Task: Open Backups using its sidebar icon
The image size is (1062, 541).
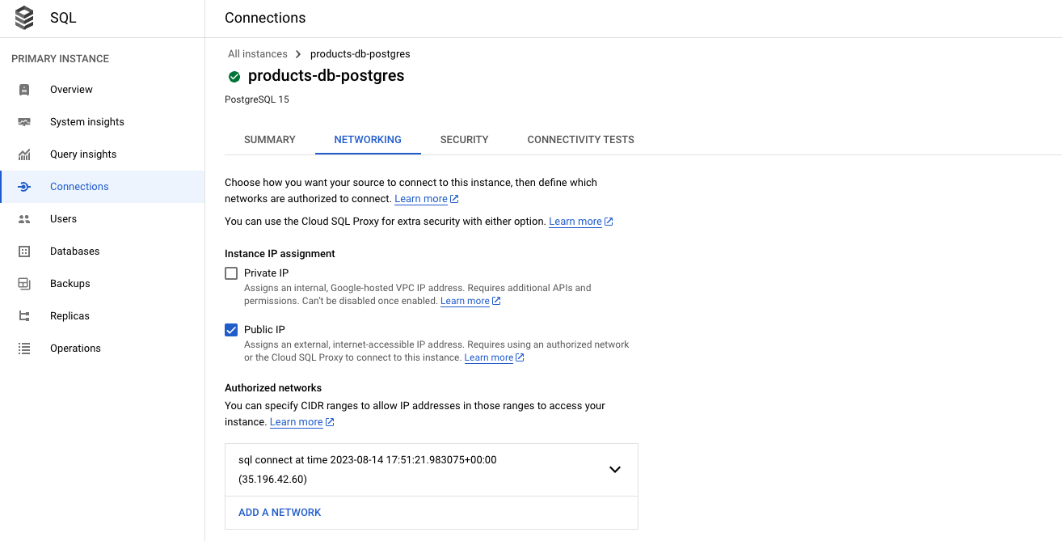Action: [24, 284]
